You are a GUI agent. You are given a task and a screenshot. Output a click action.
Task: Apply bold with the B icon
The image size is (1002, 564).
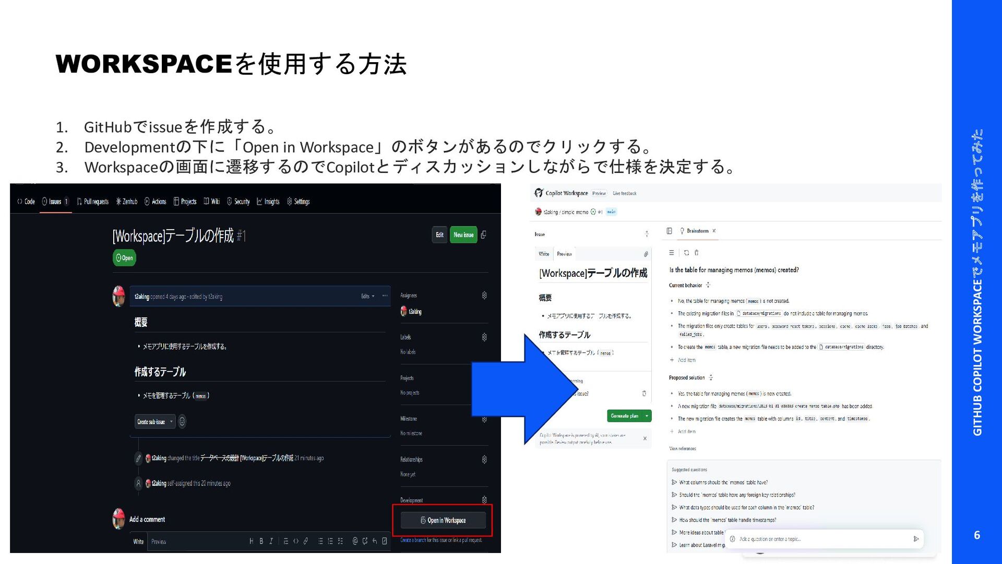pyautogui.click(x=261, y=541)
